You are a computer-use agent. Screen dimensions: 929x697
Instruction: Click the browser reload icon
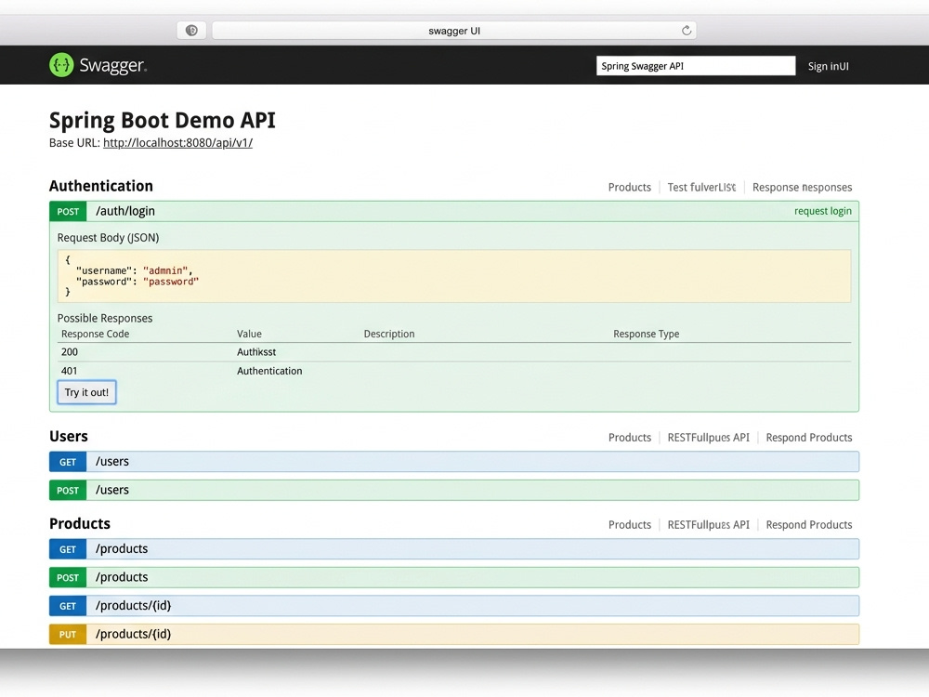coord(687,31)
